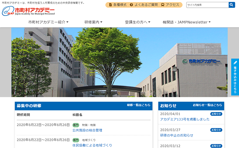Click the tagline text above the logo
The width and height of the screenshot is (239, 148).
(43, 3)
